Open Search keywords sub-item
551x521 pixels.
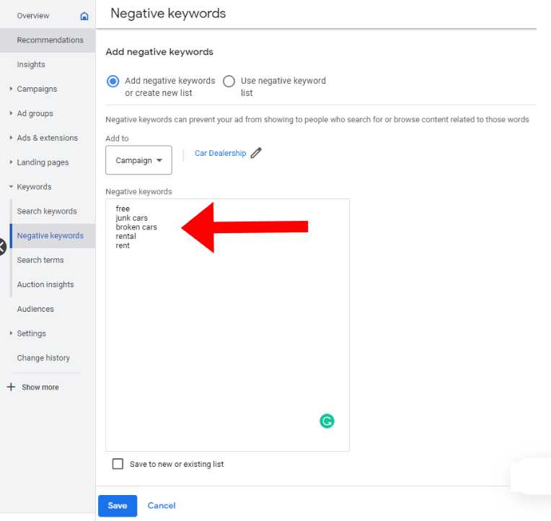[47, 211]
